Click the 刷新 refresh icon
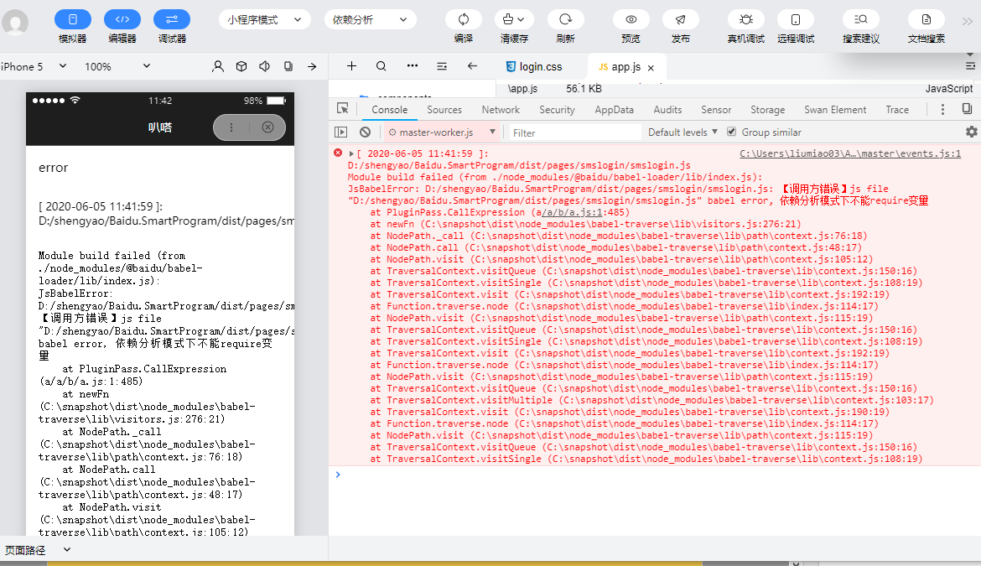Screen dimensions: 981x566 (566, 19)
